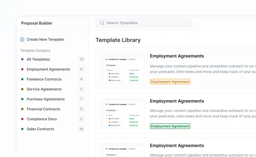The width and height of the screenshot is (256, 157).
Task: Open the Financial Contracts category
Action: tap(43, 109)
